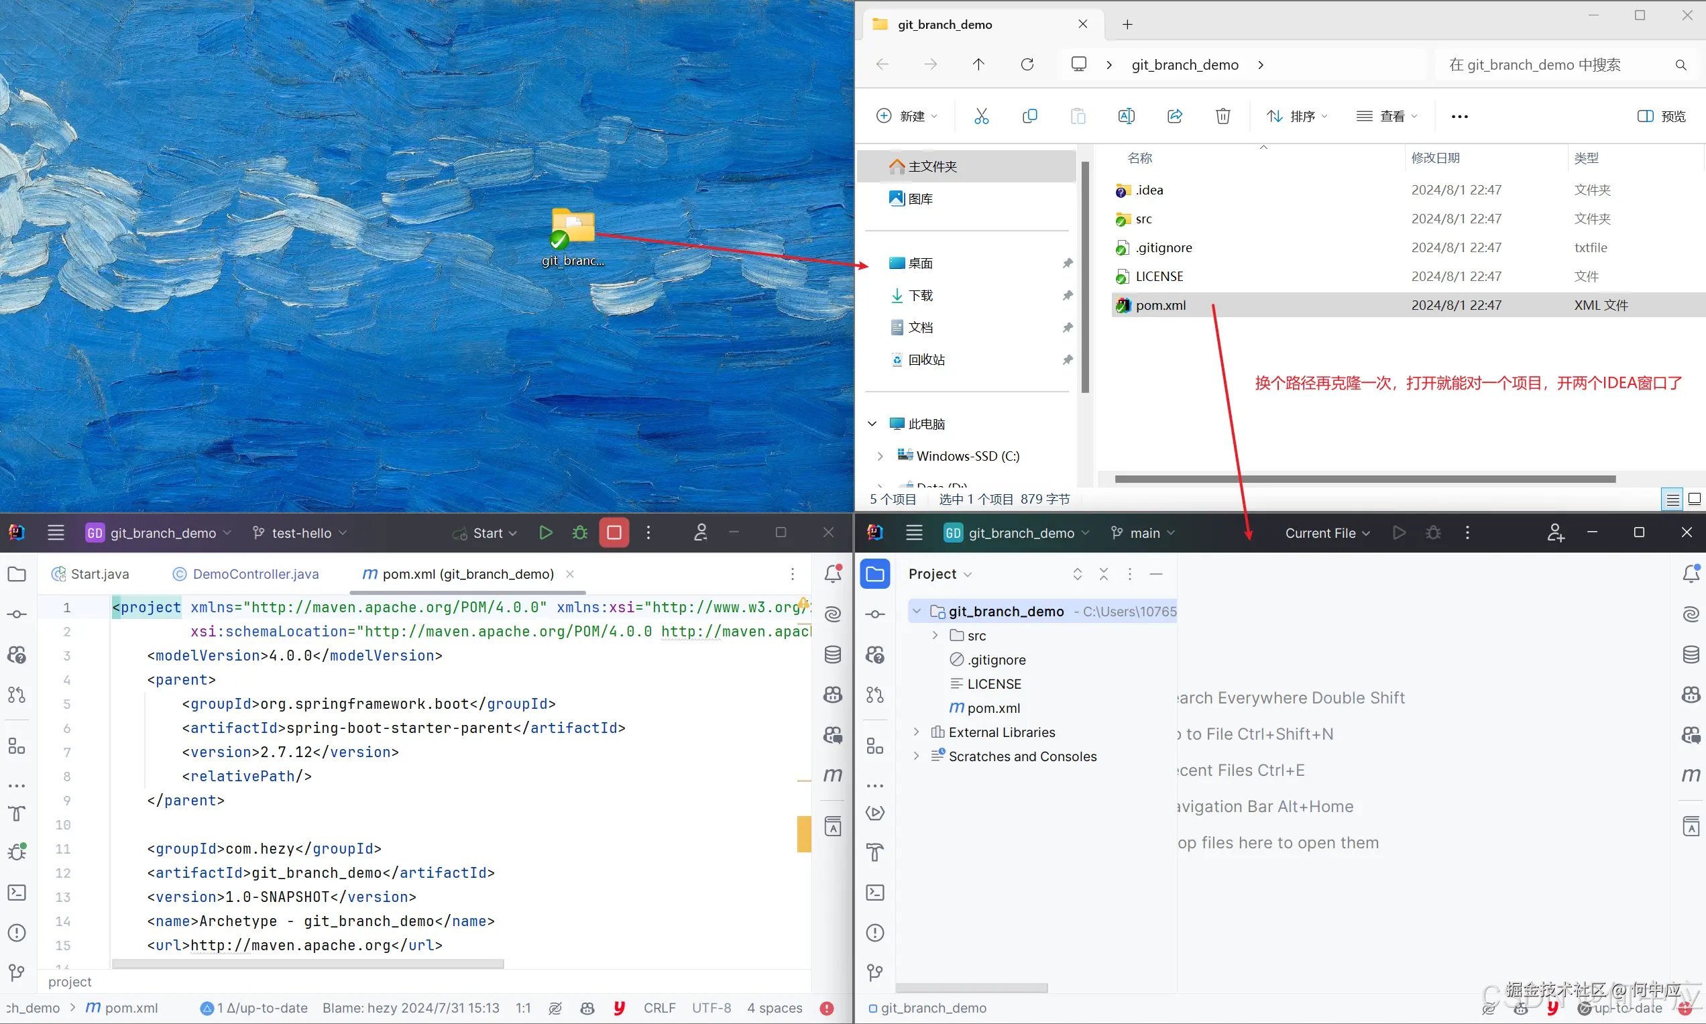Click the red Stop button in left IDEA

614,532
